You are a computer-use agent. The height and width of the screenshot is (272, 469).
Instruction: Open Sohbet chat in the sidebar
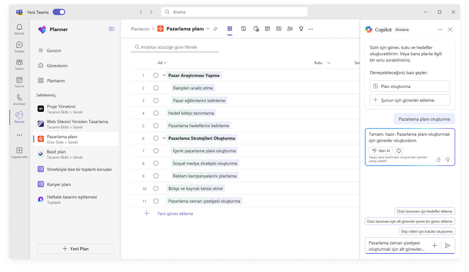pyautogui.click(x=19, y=47)
